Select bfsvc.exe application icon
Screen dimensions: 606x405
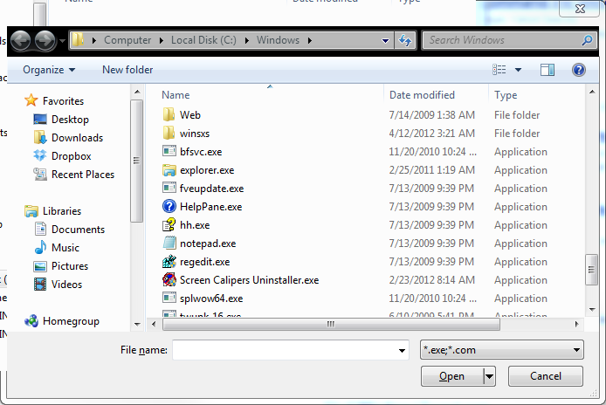pyautogui.click(x=169, y=151)
